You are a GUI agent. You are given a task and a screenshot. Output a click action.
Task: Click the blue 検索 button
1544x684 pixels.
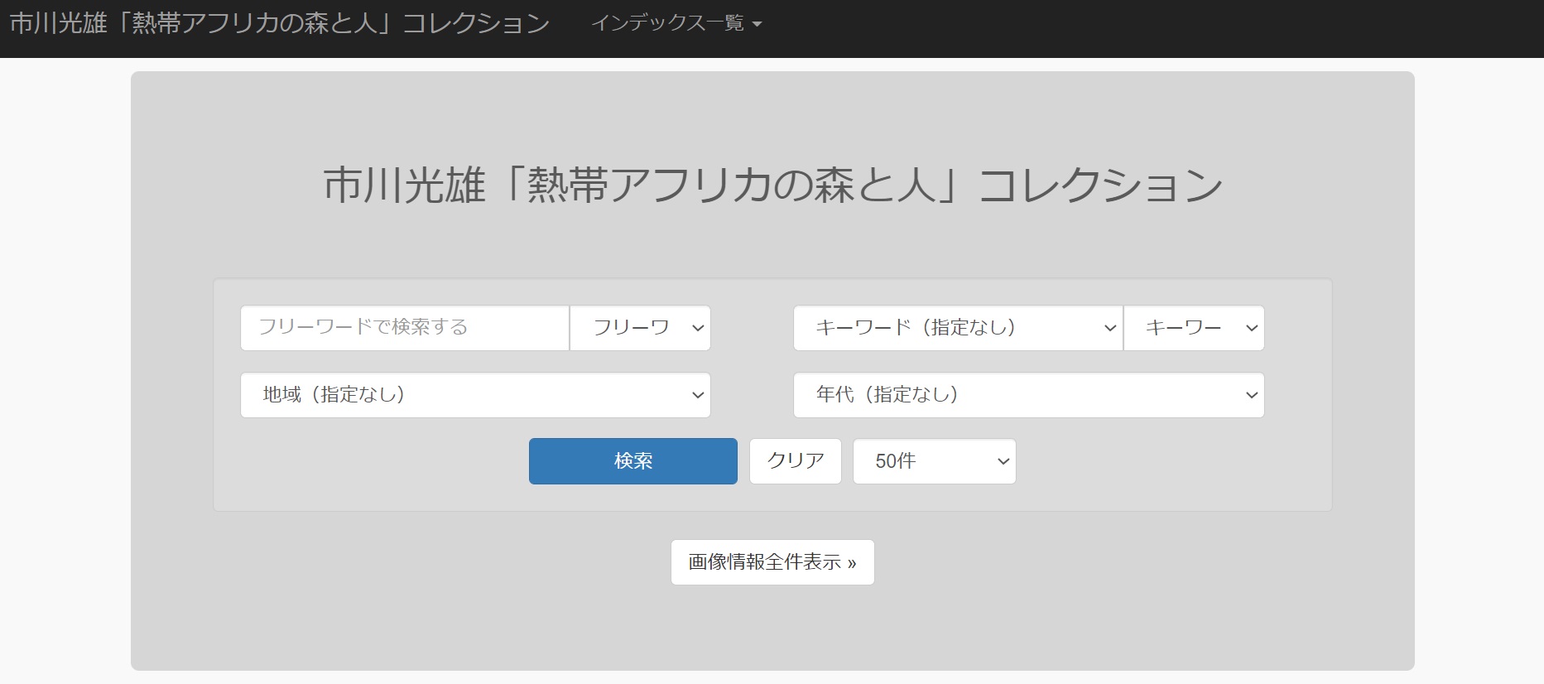click(633, 461)
